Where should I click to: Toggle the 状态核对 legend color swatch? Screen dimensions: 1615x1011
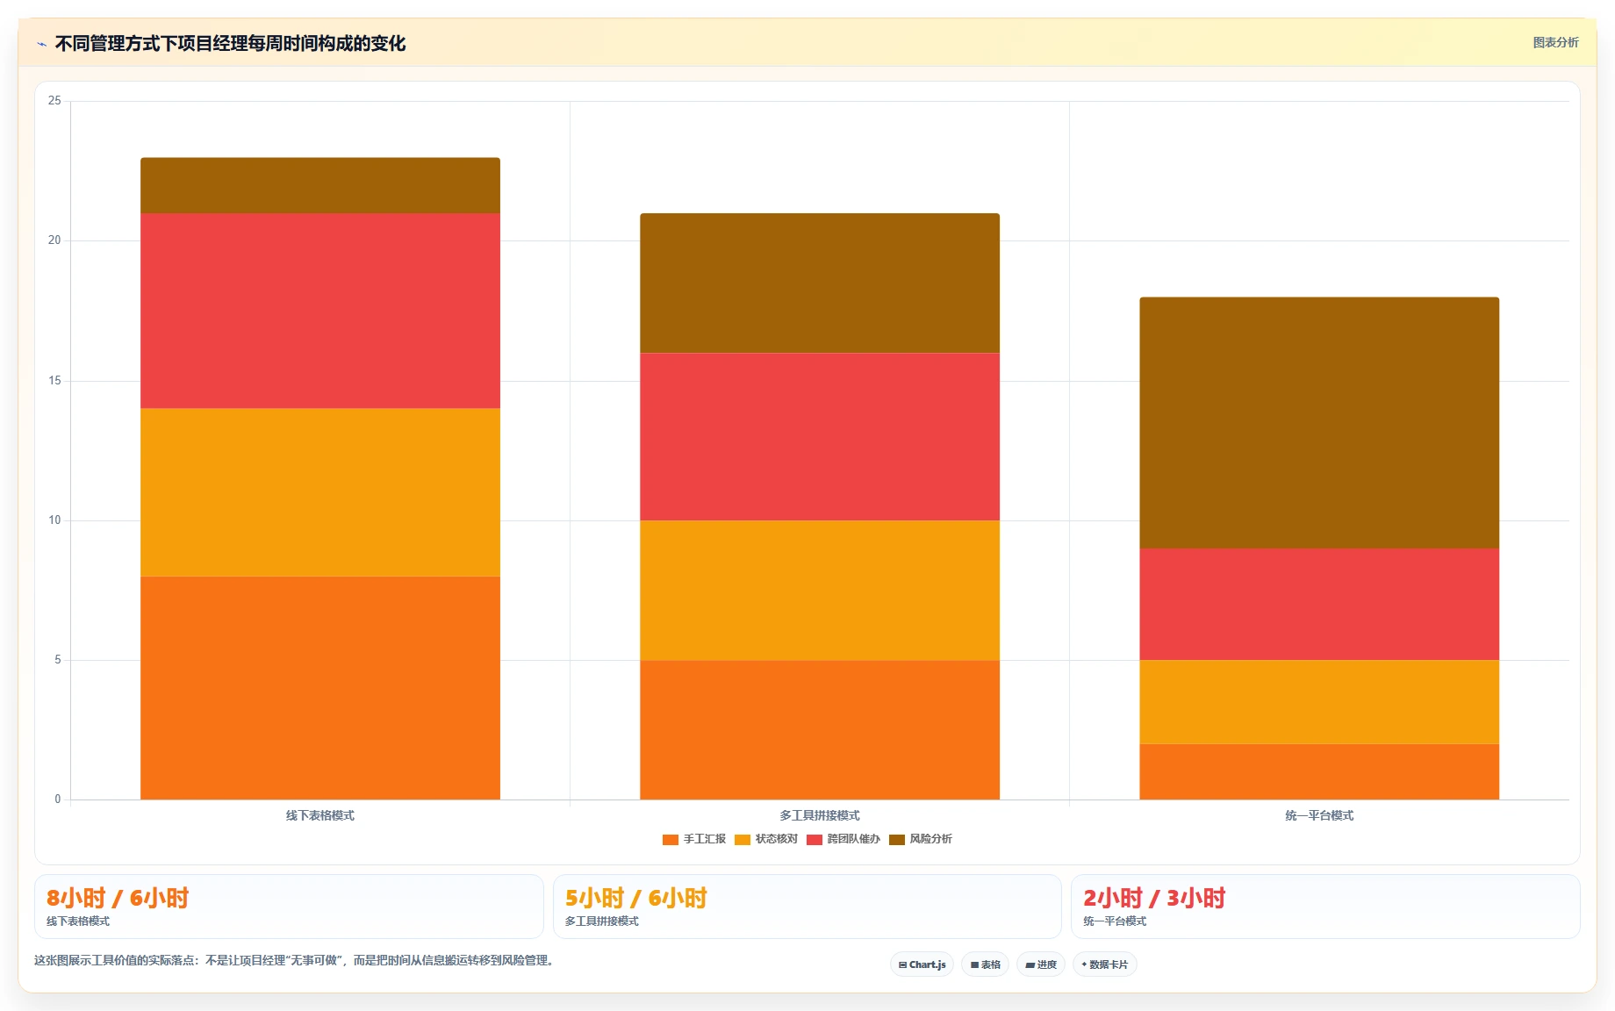pos(743,840)
